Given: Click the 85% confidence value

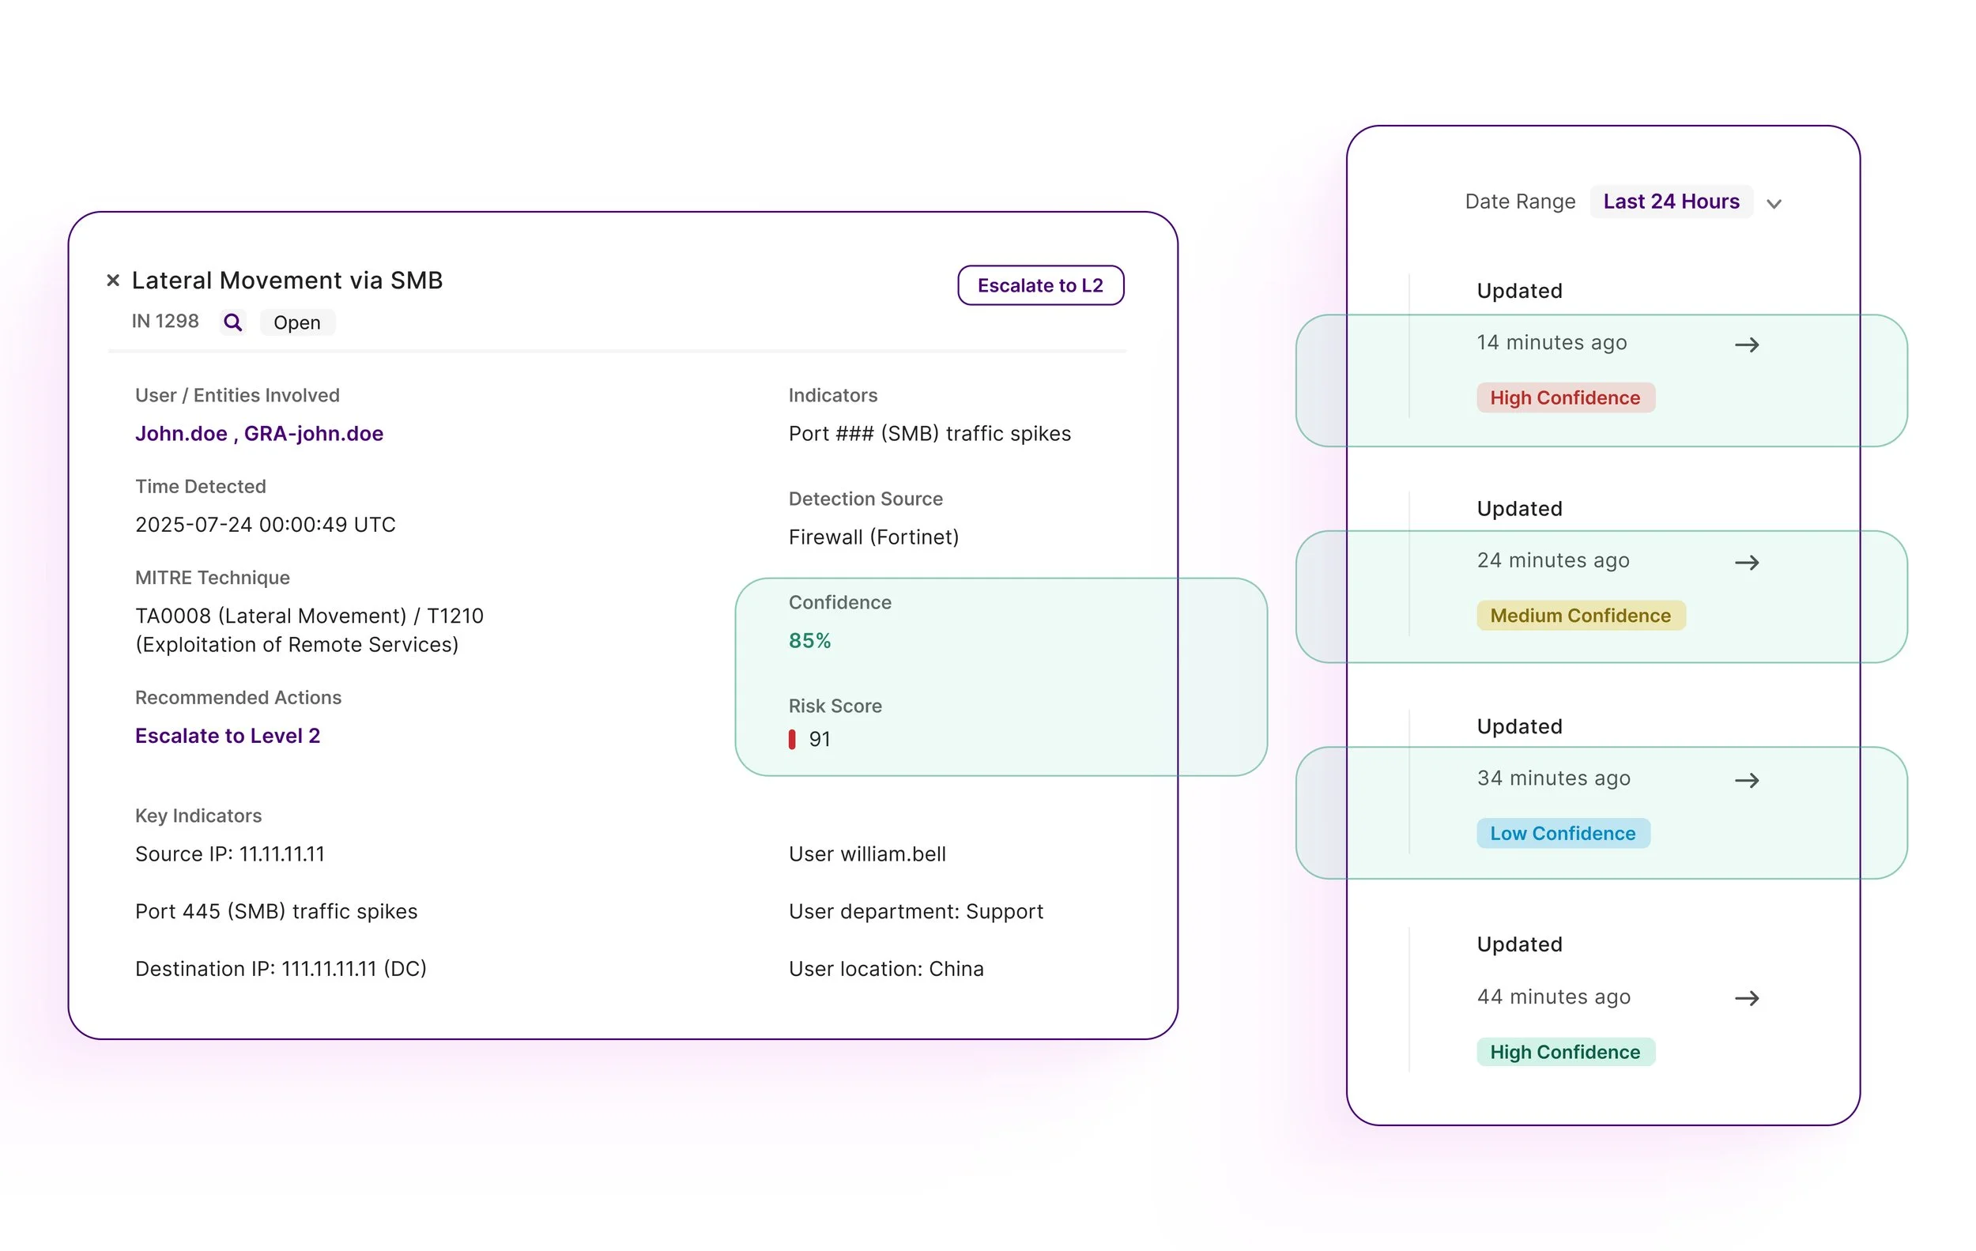Looking at the screenshot, I should point(810,641).
